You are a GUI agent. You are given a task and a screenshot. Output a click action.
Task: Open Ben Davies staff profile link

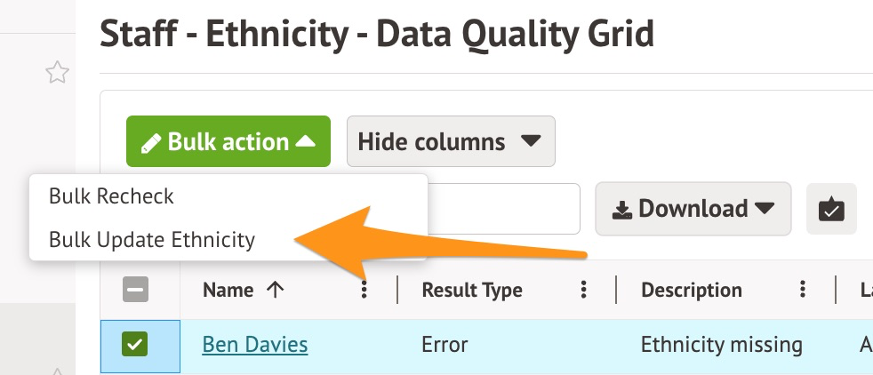click(x=255, y=344)
